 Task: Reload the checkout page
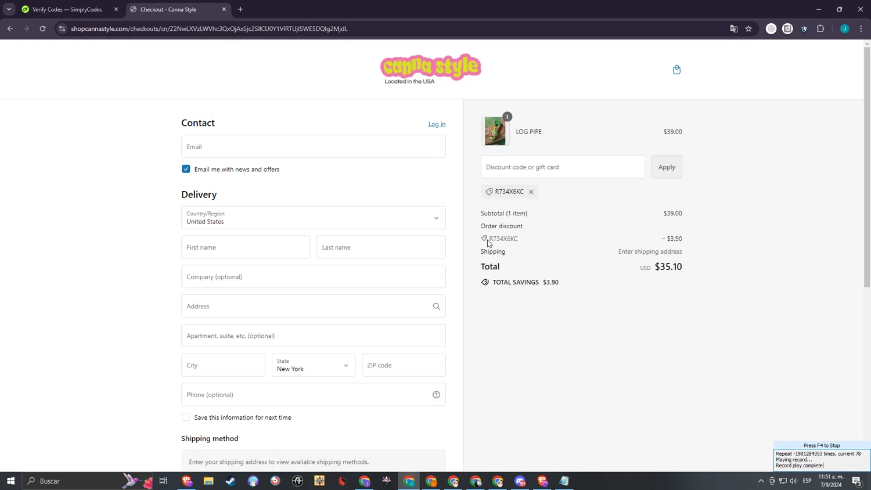pyautogui.click(x=42, y=28)
